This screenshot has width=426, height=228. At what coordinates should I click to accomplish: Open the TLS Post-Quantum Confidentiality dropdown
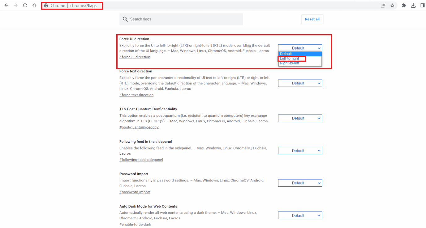point(300,118)
